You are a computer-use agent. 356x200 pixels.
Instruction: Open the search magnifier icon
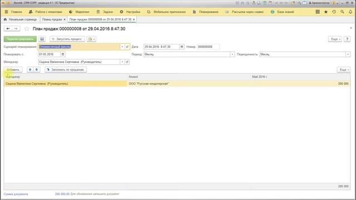click(342, 12)
